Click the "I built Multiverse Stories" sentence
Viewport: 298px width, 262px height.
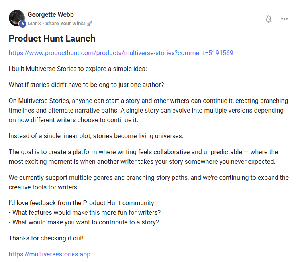(78, 69)
